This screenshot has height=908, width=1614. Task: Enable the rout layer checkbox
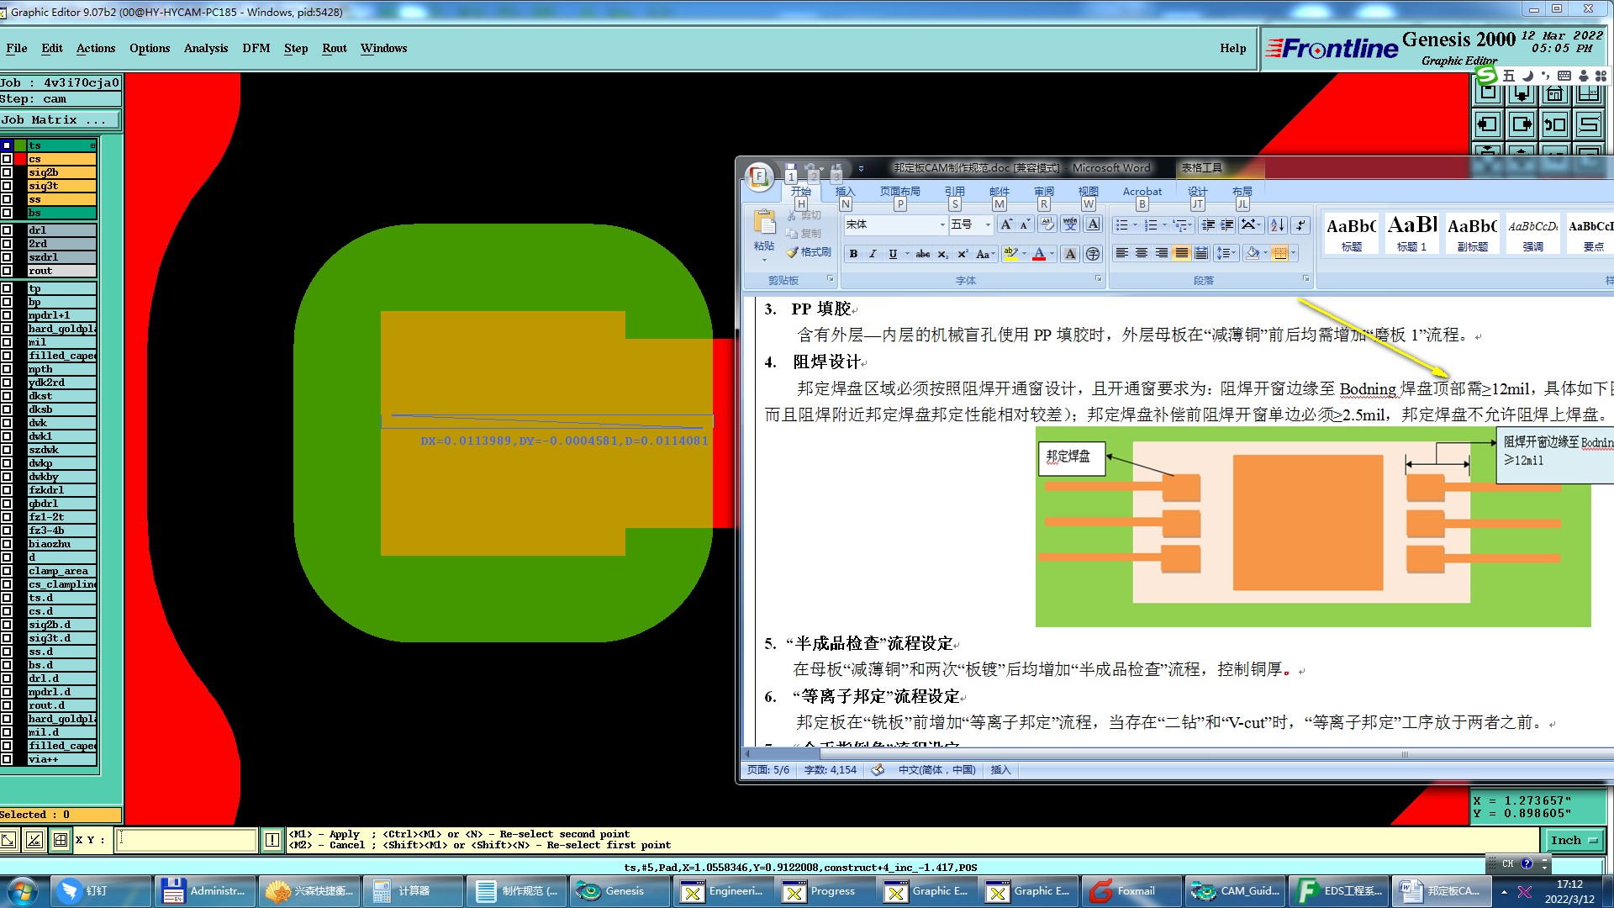7,271
